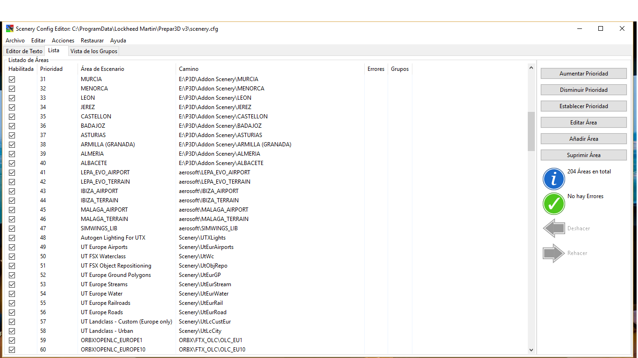The image size is (638, 358).
Task: Click the green checkmark No hay Errores icon
Action: click(553, 204)
